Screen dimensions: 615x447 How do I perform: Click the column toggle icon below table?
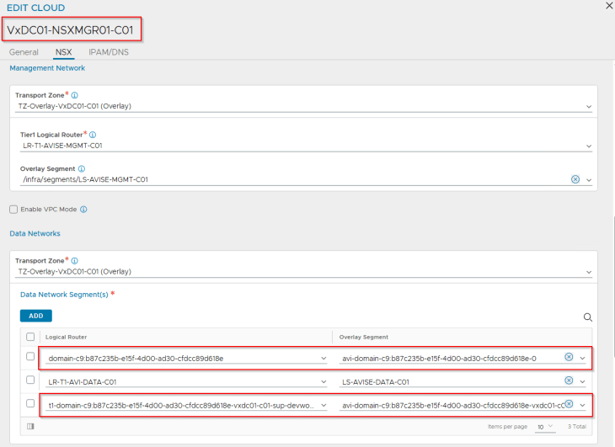pyautogui.click(x=30, y=426)
